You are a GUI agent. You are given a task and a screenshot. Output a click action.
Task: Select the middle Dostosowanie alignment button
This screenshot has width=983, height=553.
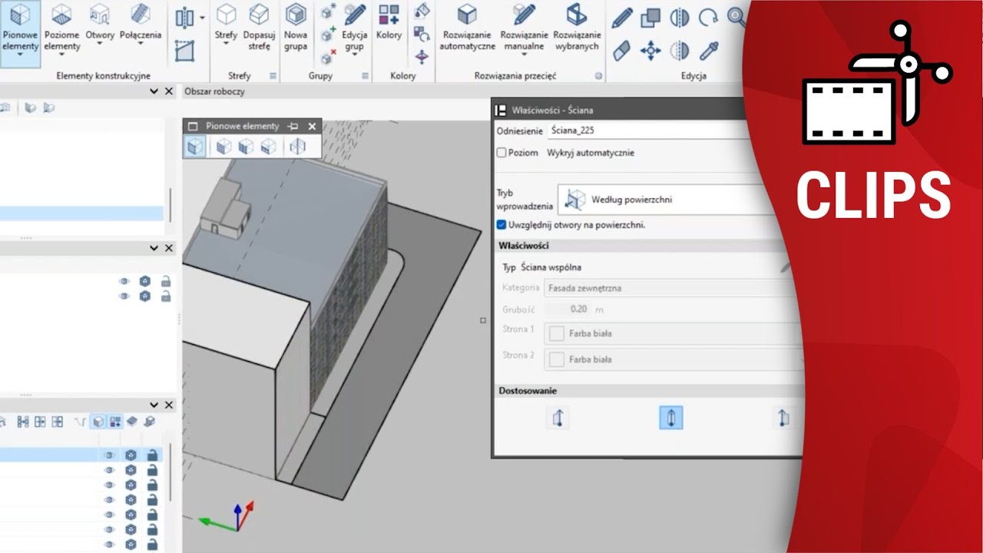[670, 418]
